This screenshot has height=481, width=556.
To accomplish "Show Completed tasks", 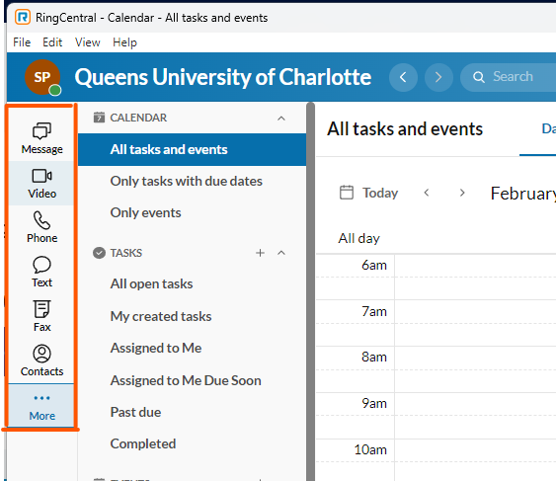I will pyautogui.click(x=192, y=443).
